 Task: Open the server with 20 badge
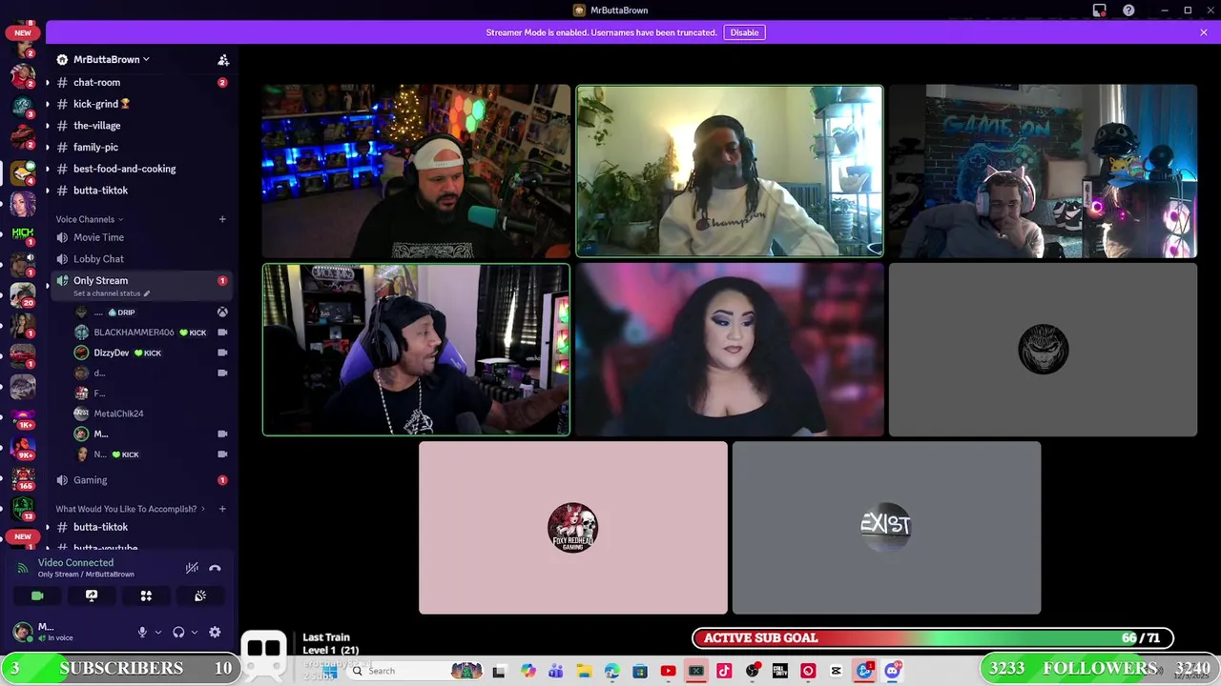(23, 294)
